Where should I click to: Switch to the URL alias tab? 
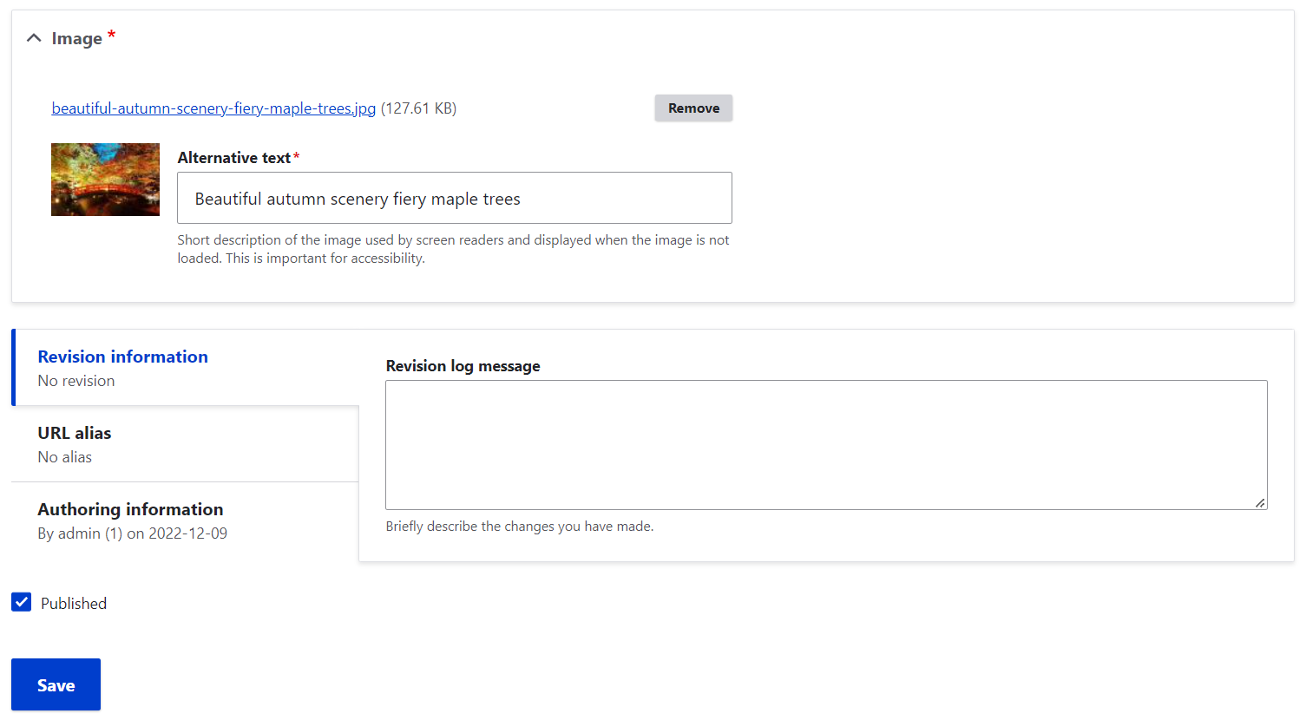pyautogui.click(x=74, y=432)
